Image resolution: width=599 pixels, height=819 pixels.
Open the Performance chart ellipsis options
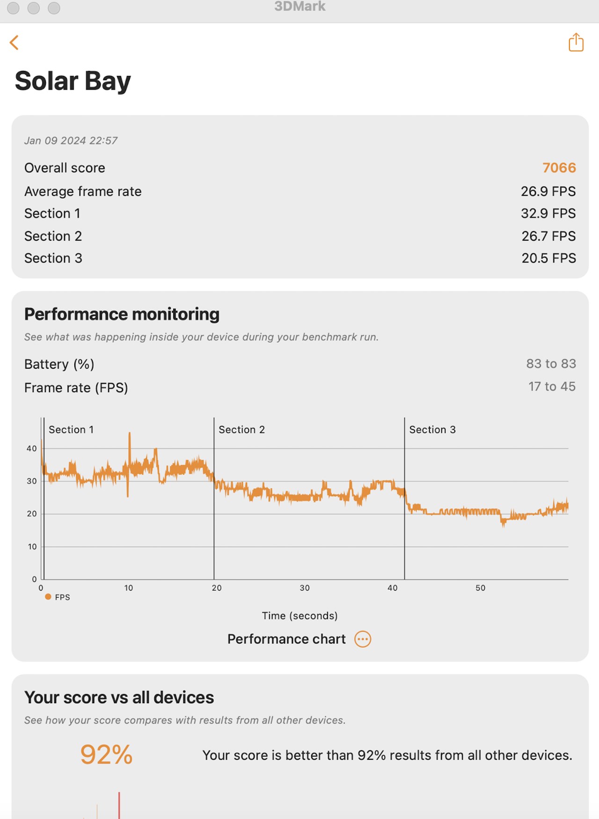pyautogui.click(x=363, y=639)
